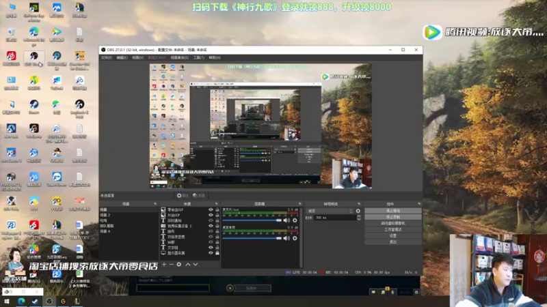Image resolution: width=547 pixels, height=307 pixels.
Task: Adjust transition duration stepper arrows
Action: tap(358, 218)
